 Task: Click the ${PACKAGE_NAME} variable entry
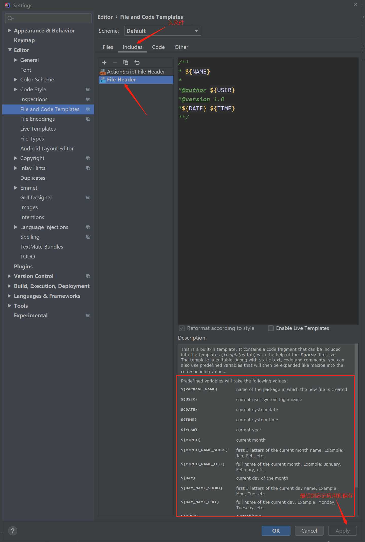coord(199,389)
